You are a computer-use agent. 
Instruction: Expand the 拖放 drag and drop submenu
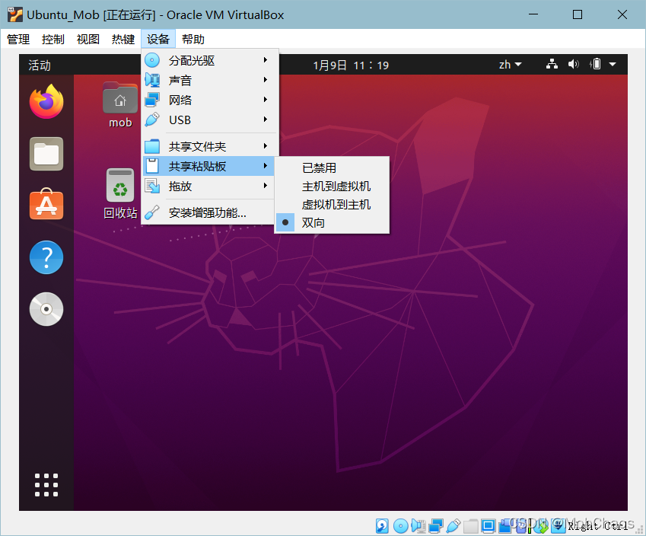210,186
